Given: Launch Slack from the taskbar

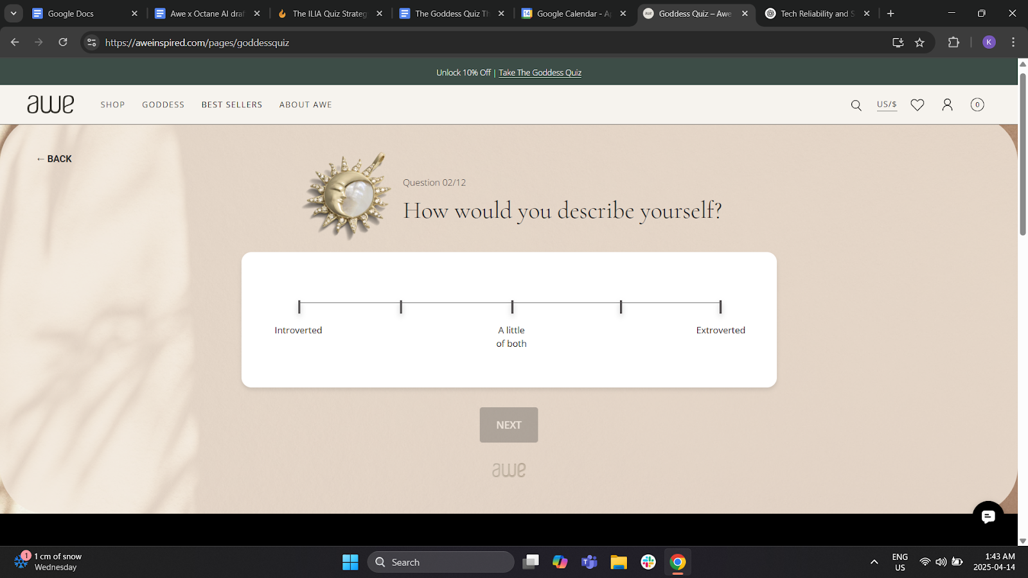Looking at the screenshot, I should [x=648, y=562].
